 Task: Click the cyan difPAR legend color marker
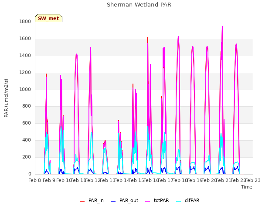click(x=178, y=201)
